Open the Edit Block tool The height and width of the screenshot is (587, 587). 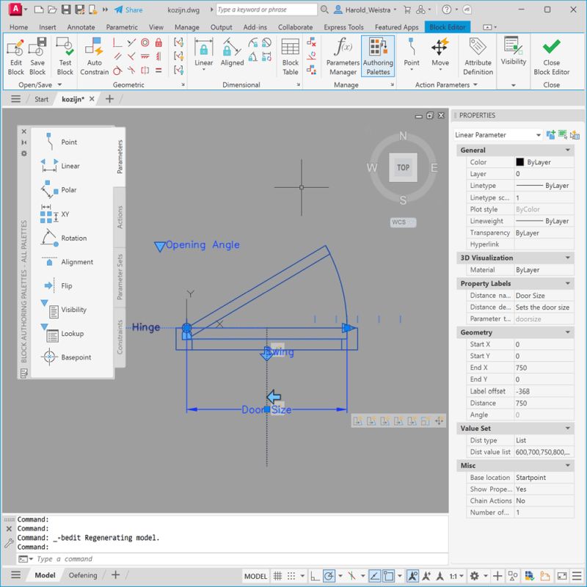(x=15, y=56)
